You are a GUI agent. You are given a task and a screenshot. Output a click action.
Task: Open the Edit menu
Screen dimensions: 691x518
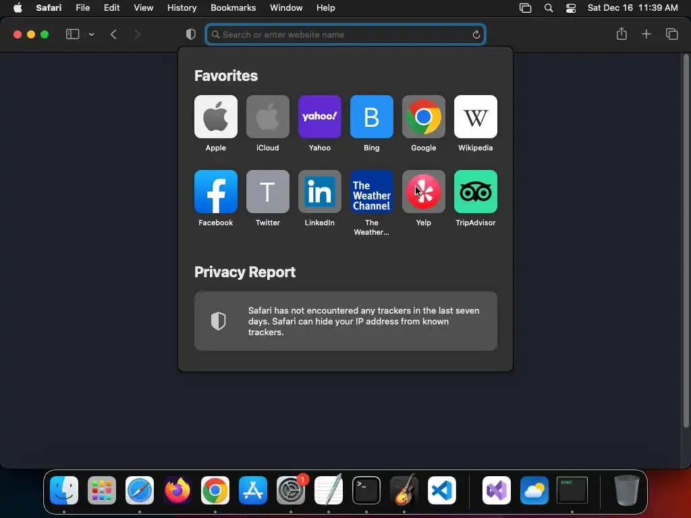tap(111, 7)
